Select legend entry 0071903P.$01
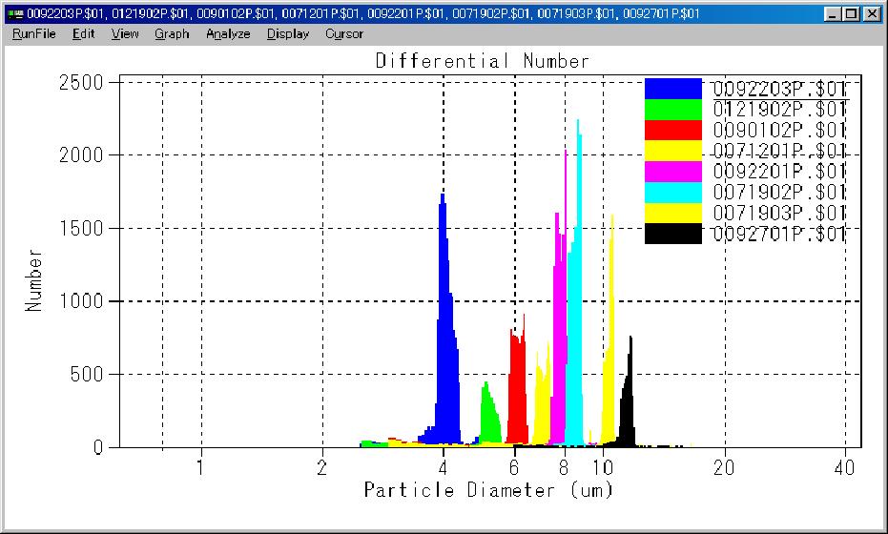Image resolution: width=888 pixels, height=534 pixels. [x=779, y=213]
